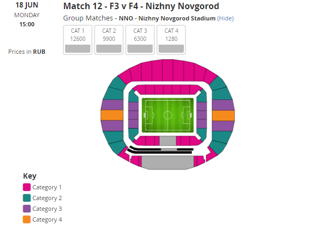Image resolution: width=336 pixels, height=227 pixels.
Task: Pick the top pink upper-tier stand
Action: point(168,70)
